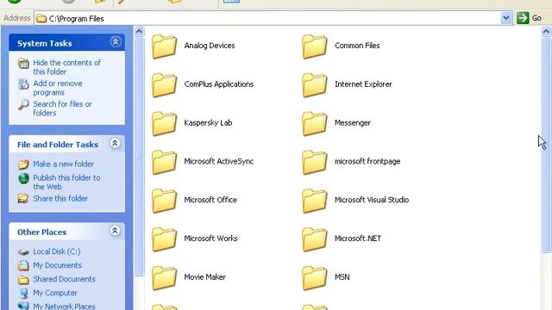
Task: Click the file list scroll up arrow
Action: point(546,32)
